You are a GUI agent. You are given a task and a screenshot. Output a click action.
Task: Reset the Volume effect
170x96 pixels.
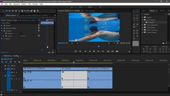click(39, 25)
